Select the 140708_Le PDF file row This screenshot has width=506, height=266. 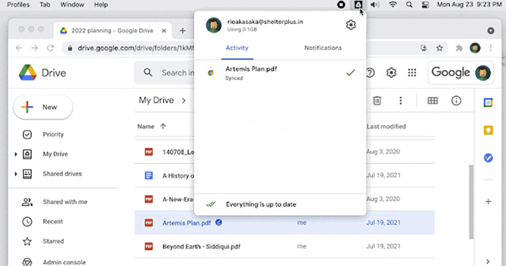pos(284,152)
